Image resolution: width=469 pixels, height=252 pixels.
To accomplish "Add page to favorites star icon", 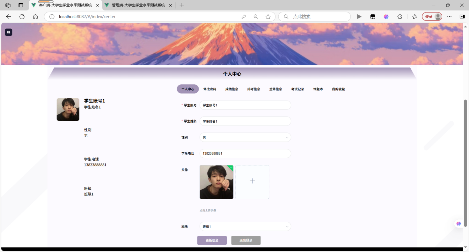I will coord(268,17).
